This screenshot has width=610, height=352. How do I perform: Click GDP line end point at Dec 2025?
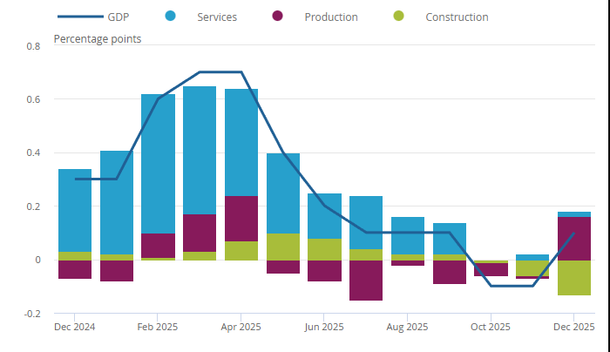573,234
